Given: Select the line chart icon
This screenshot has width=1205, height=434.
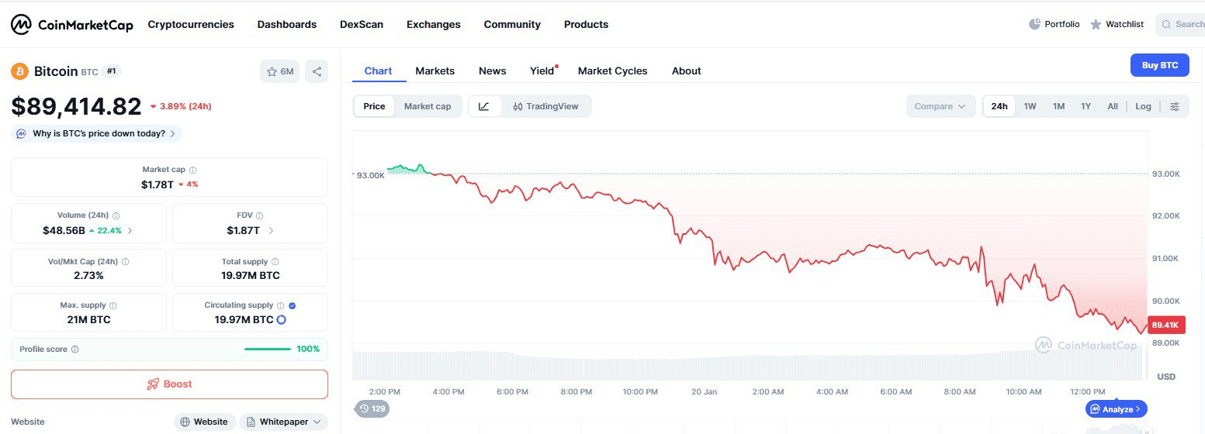Looking at the screenshot, I should [484, 106].
